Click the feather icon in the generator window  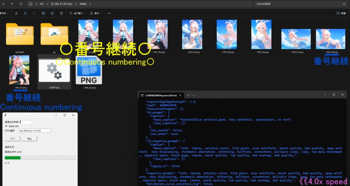pos(5,115)
